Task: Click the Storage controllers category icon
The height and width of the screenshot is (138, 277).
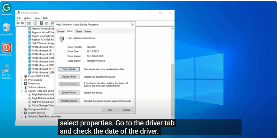Action: tap(26, 109)
